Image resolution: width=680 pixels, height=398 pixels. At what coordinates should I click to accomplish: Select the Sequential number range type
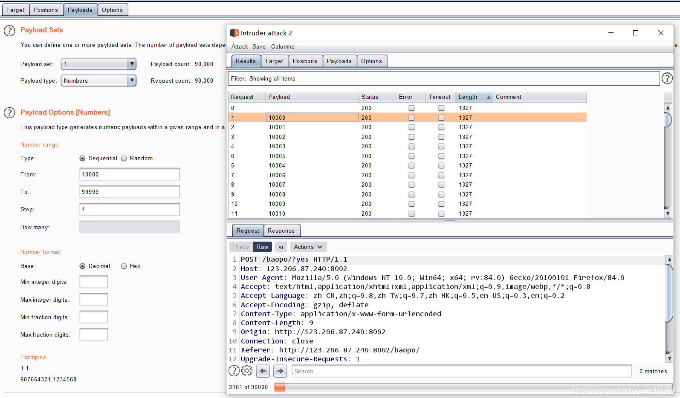click(82, 159)
